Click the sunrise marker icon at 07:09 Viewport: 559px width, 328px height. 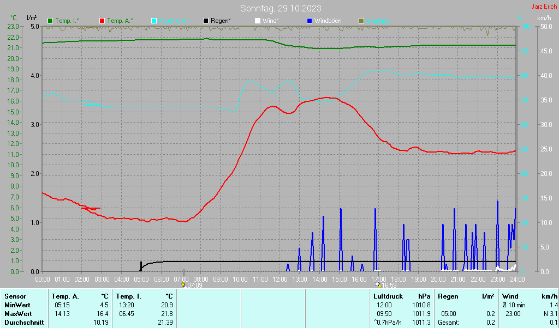pos(184,285)
